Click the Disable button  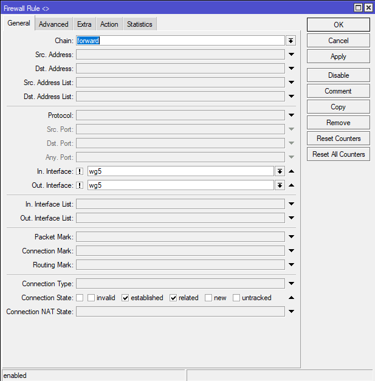point(339,75)
